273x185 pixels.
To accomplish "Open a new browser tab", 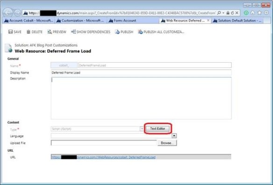I will pos(266,21).
